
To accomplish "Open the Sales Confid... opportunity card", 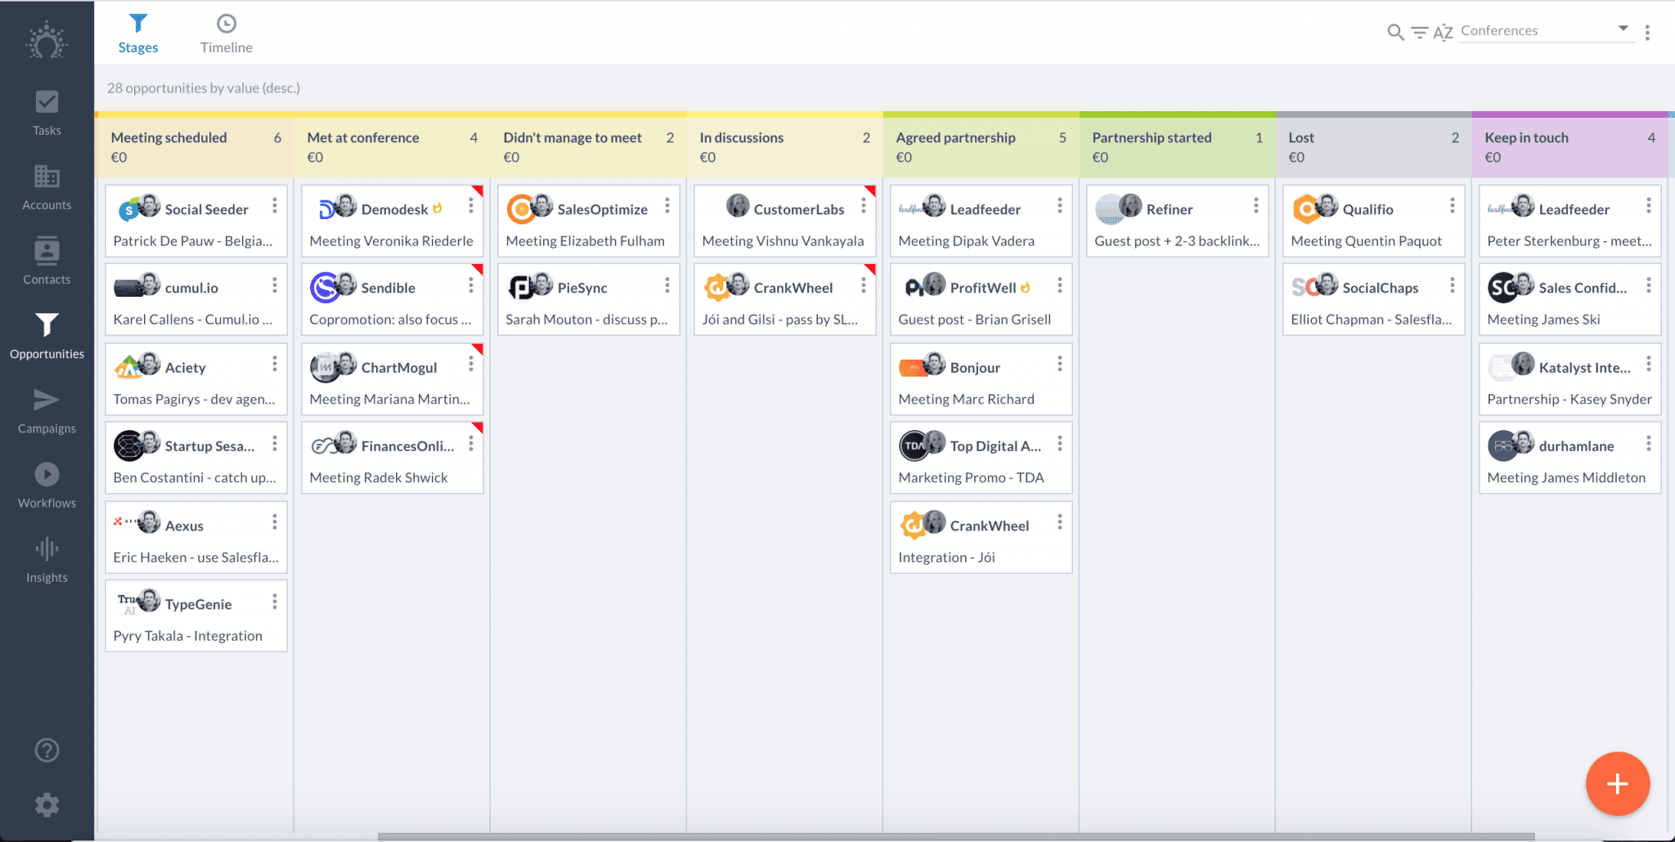I will (x=1570, y=300).
